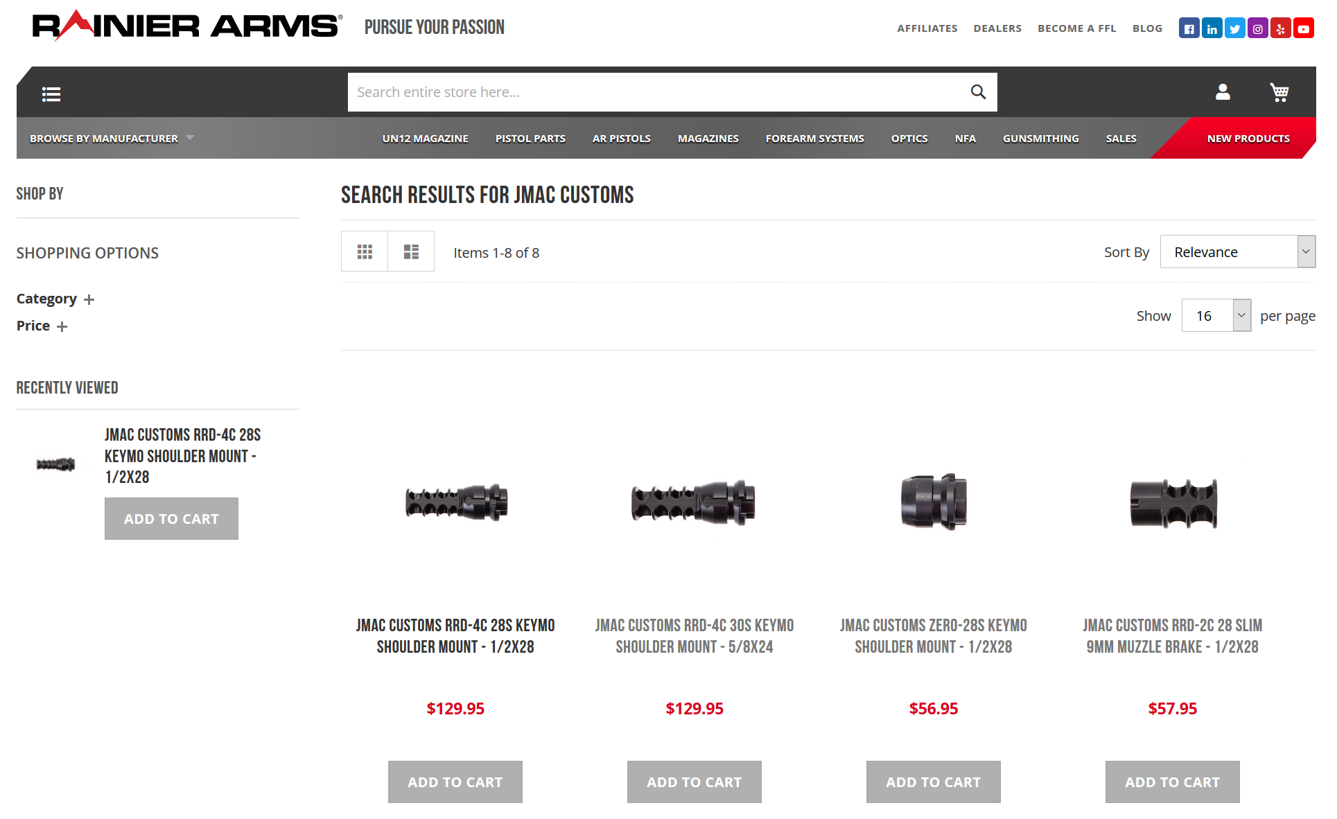Go to the Optics menu item

tap(909, 139)
